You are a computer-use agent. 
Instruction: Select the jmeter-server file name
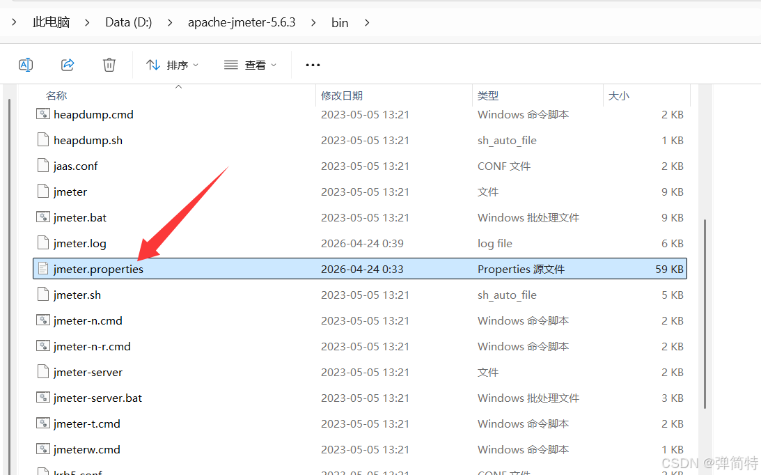pyautogui.click(x=88, y=372)
